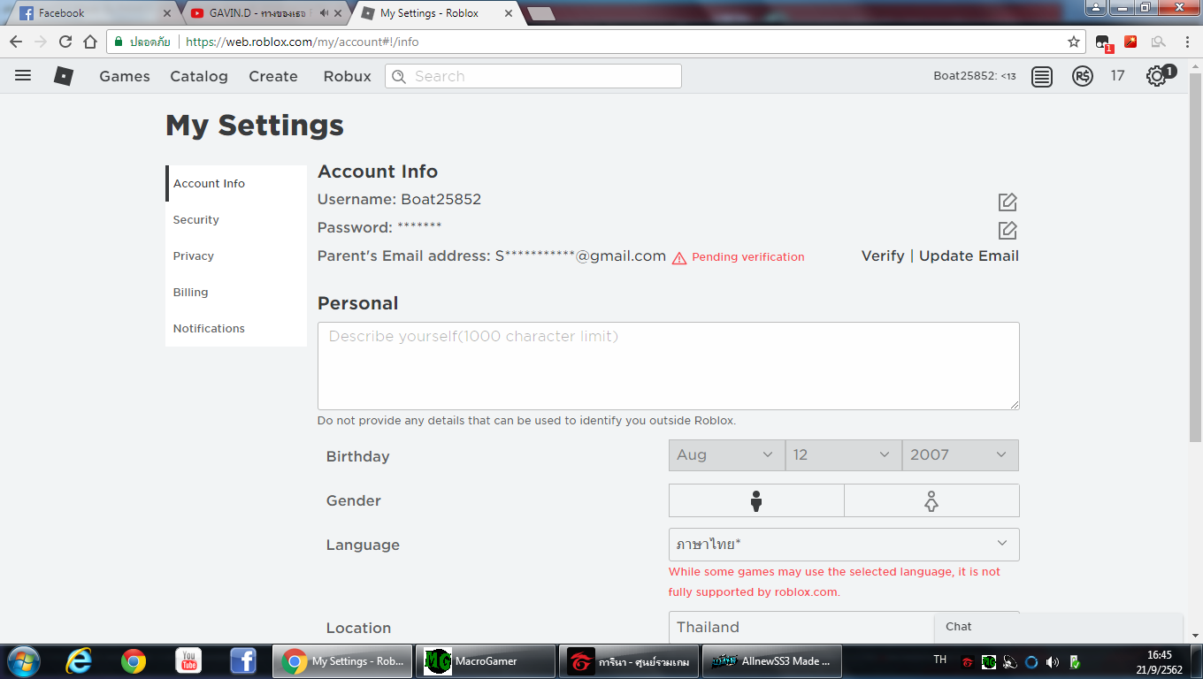Open the Windows Start menu
Image resolution: width=1203 pixels, height=679 pixels.
click(24, 661)
